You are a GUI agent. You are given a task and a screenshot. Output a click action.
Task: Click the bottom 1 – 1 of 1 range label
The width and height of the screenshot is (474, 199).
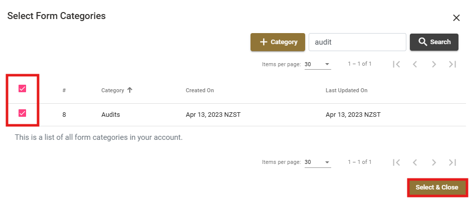click(359, 162)
